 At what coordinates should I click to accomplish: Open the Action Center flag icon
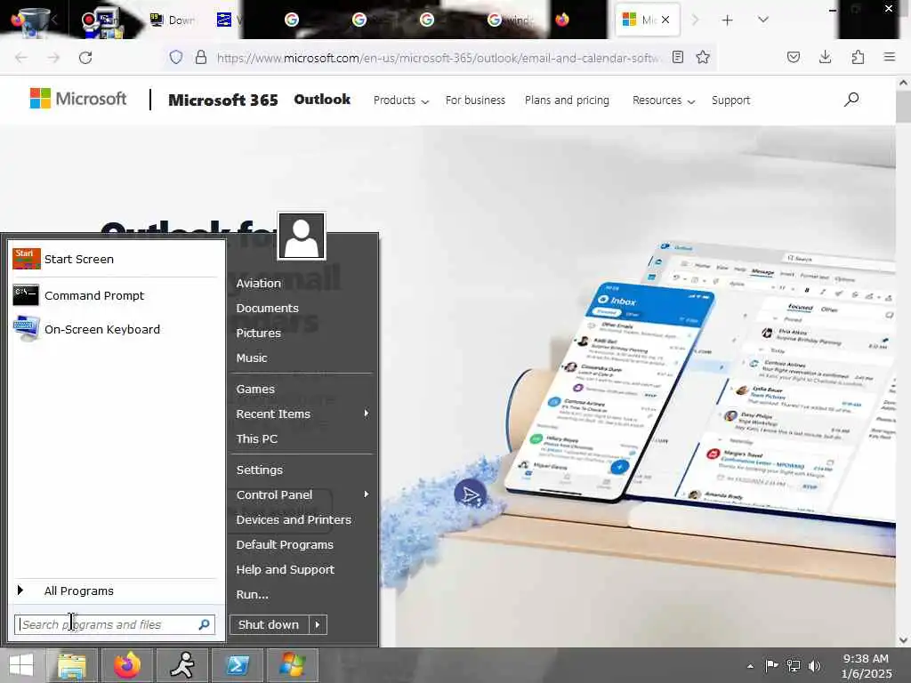tap(771, 666)
